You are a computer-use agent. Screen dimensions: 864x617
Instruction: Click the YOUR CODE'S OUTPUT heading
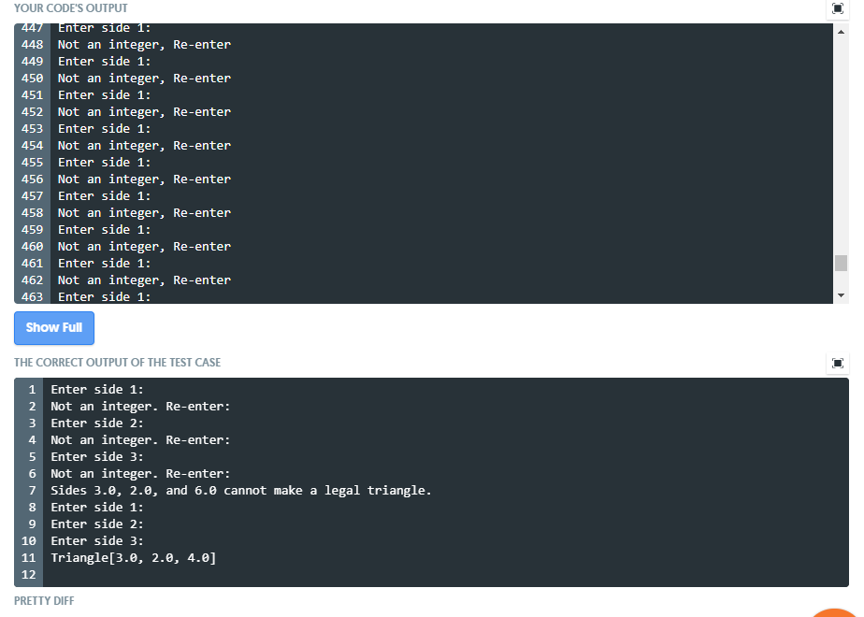click(71, 8)
